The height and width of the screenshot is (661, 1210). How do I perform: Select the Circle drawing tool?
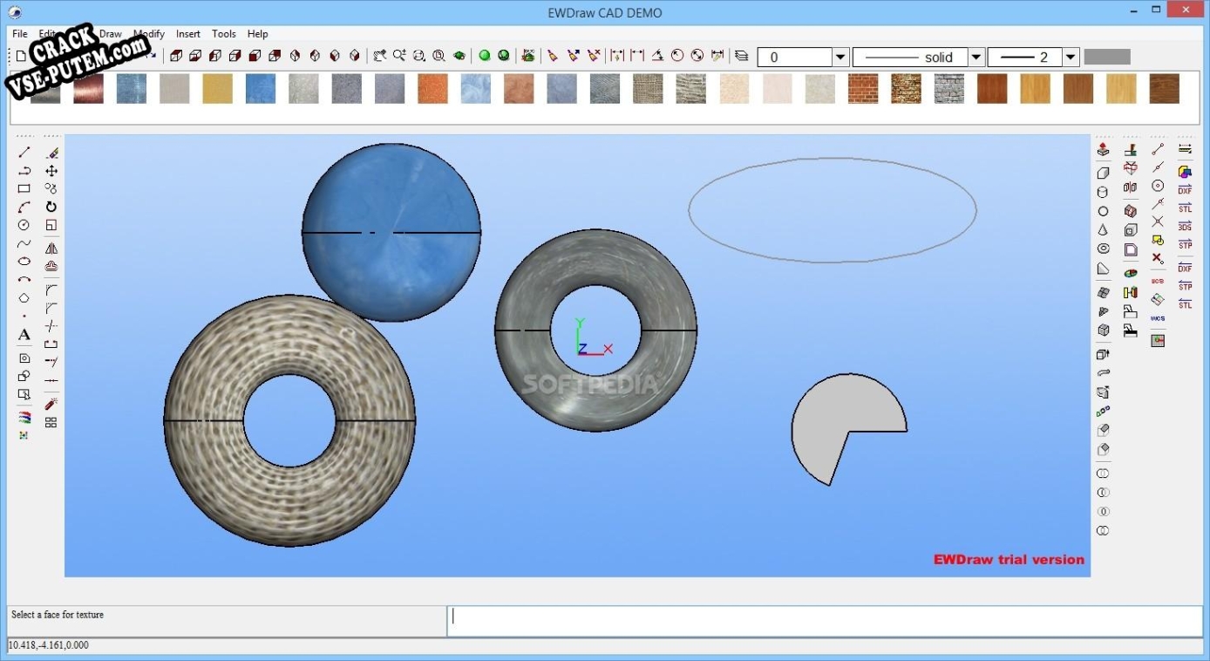pyautogui.click(x=24, y=225)
